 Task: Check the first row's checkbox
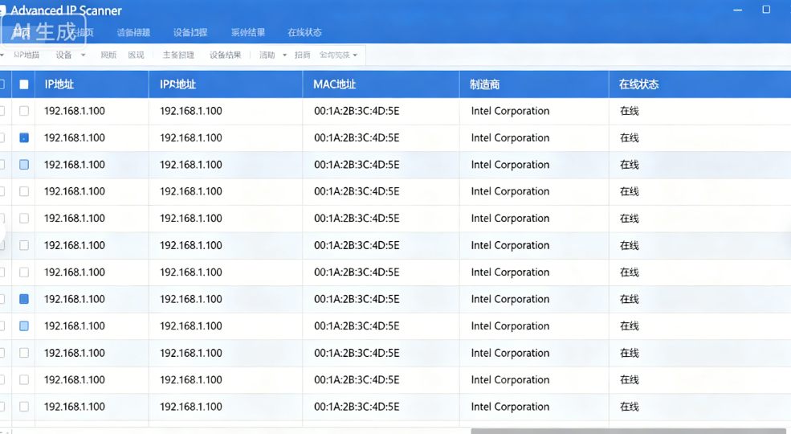point(24,111)
